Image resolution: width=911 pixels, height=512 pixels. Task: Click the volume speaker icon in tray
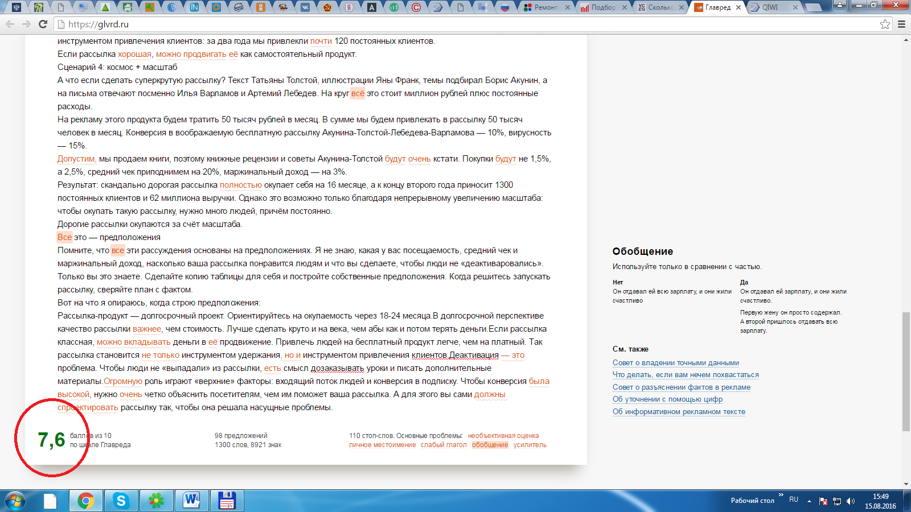tap(851, 501)
